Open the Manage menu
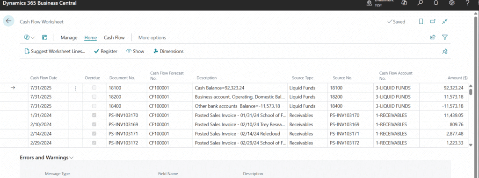 pos(69,38)
